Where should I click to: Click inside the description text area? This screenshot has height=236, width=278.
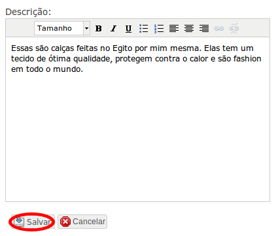pos(137,120)
